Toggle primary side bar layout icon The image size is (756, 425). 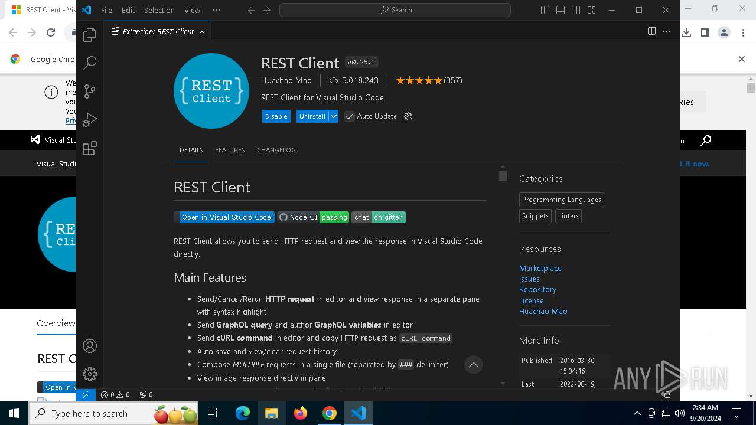pos(545,10)
